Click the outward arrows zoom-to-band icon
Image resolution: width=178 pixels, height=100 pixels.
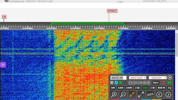point(141,94)
